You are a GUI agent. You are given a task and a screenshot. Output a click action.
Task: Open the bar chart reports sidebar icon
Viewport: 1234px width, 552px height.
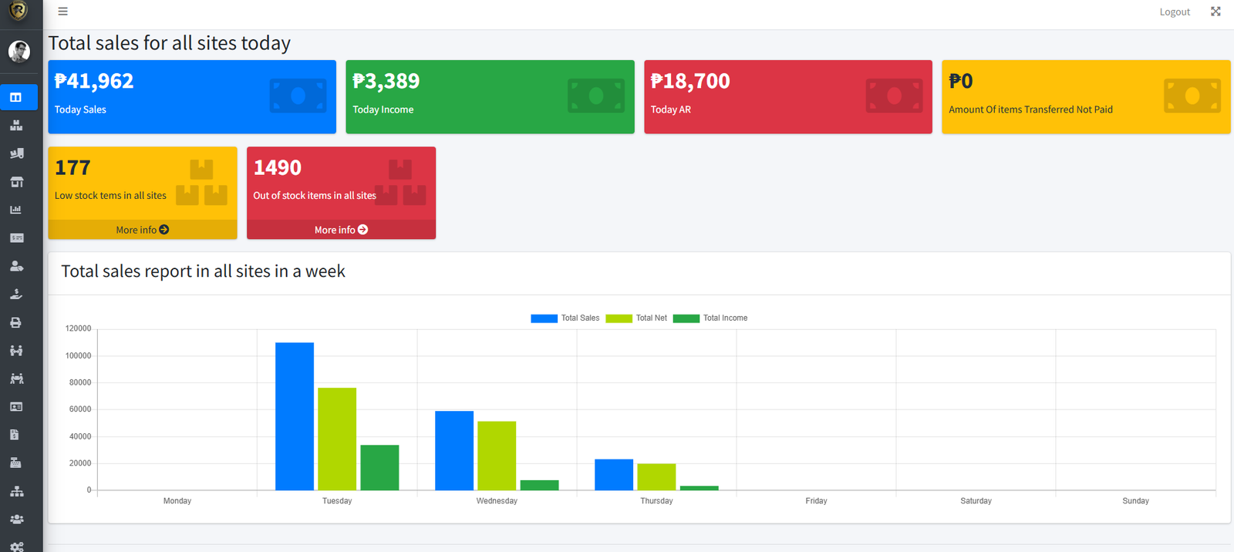click(16, 210)
